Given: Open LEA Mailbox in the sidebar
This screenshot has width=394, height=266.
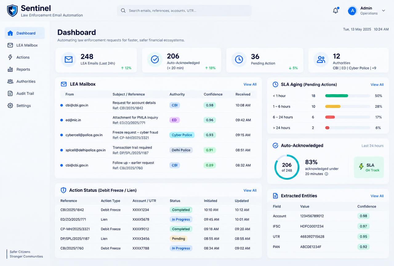Looking at the screenshot, I should click(x=25, y=45).
